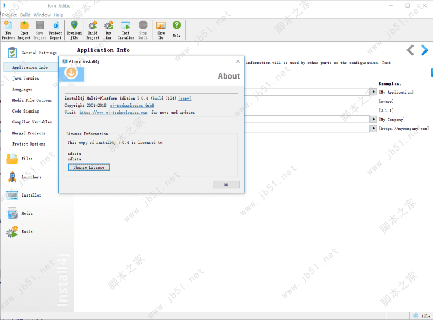This screenshot has height=320, width=433.
Task: Open the Window menu
Action: click(x=42, y=15)
